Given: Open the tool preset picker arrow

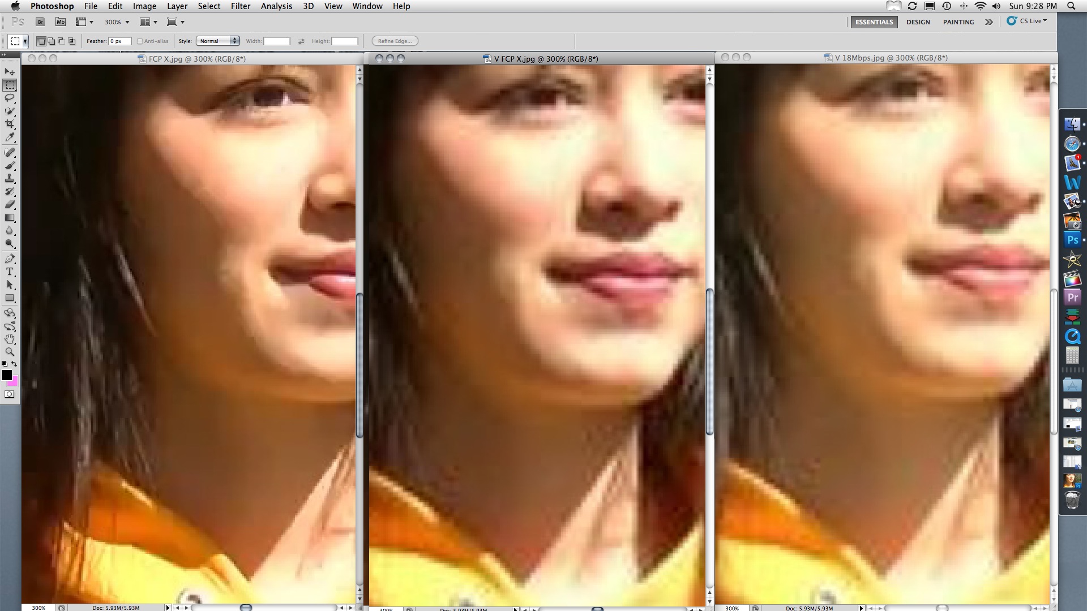Looking at the screenshot, I should [25, 41].
